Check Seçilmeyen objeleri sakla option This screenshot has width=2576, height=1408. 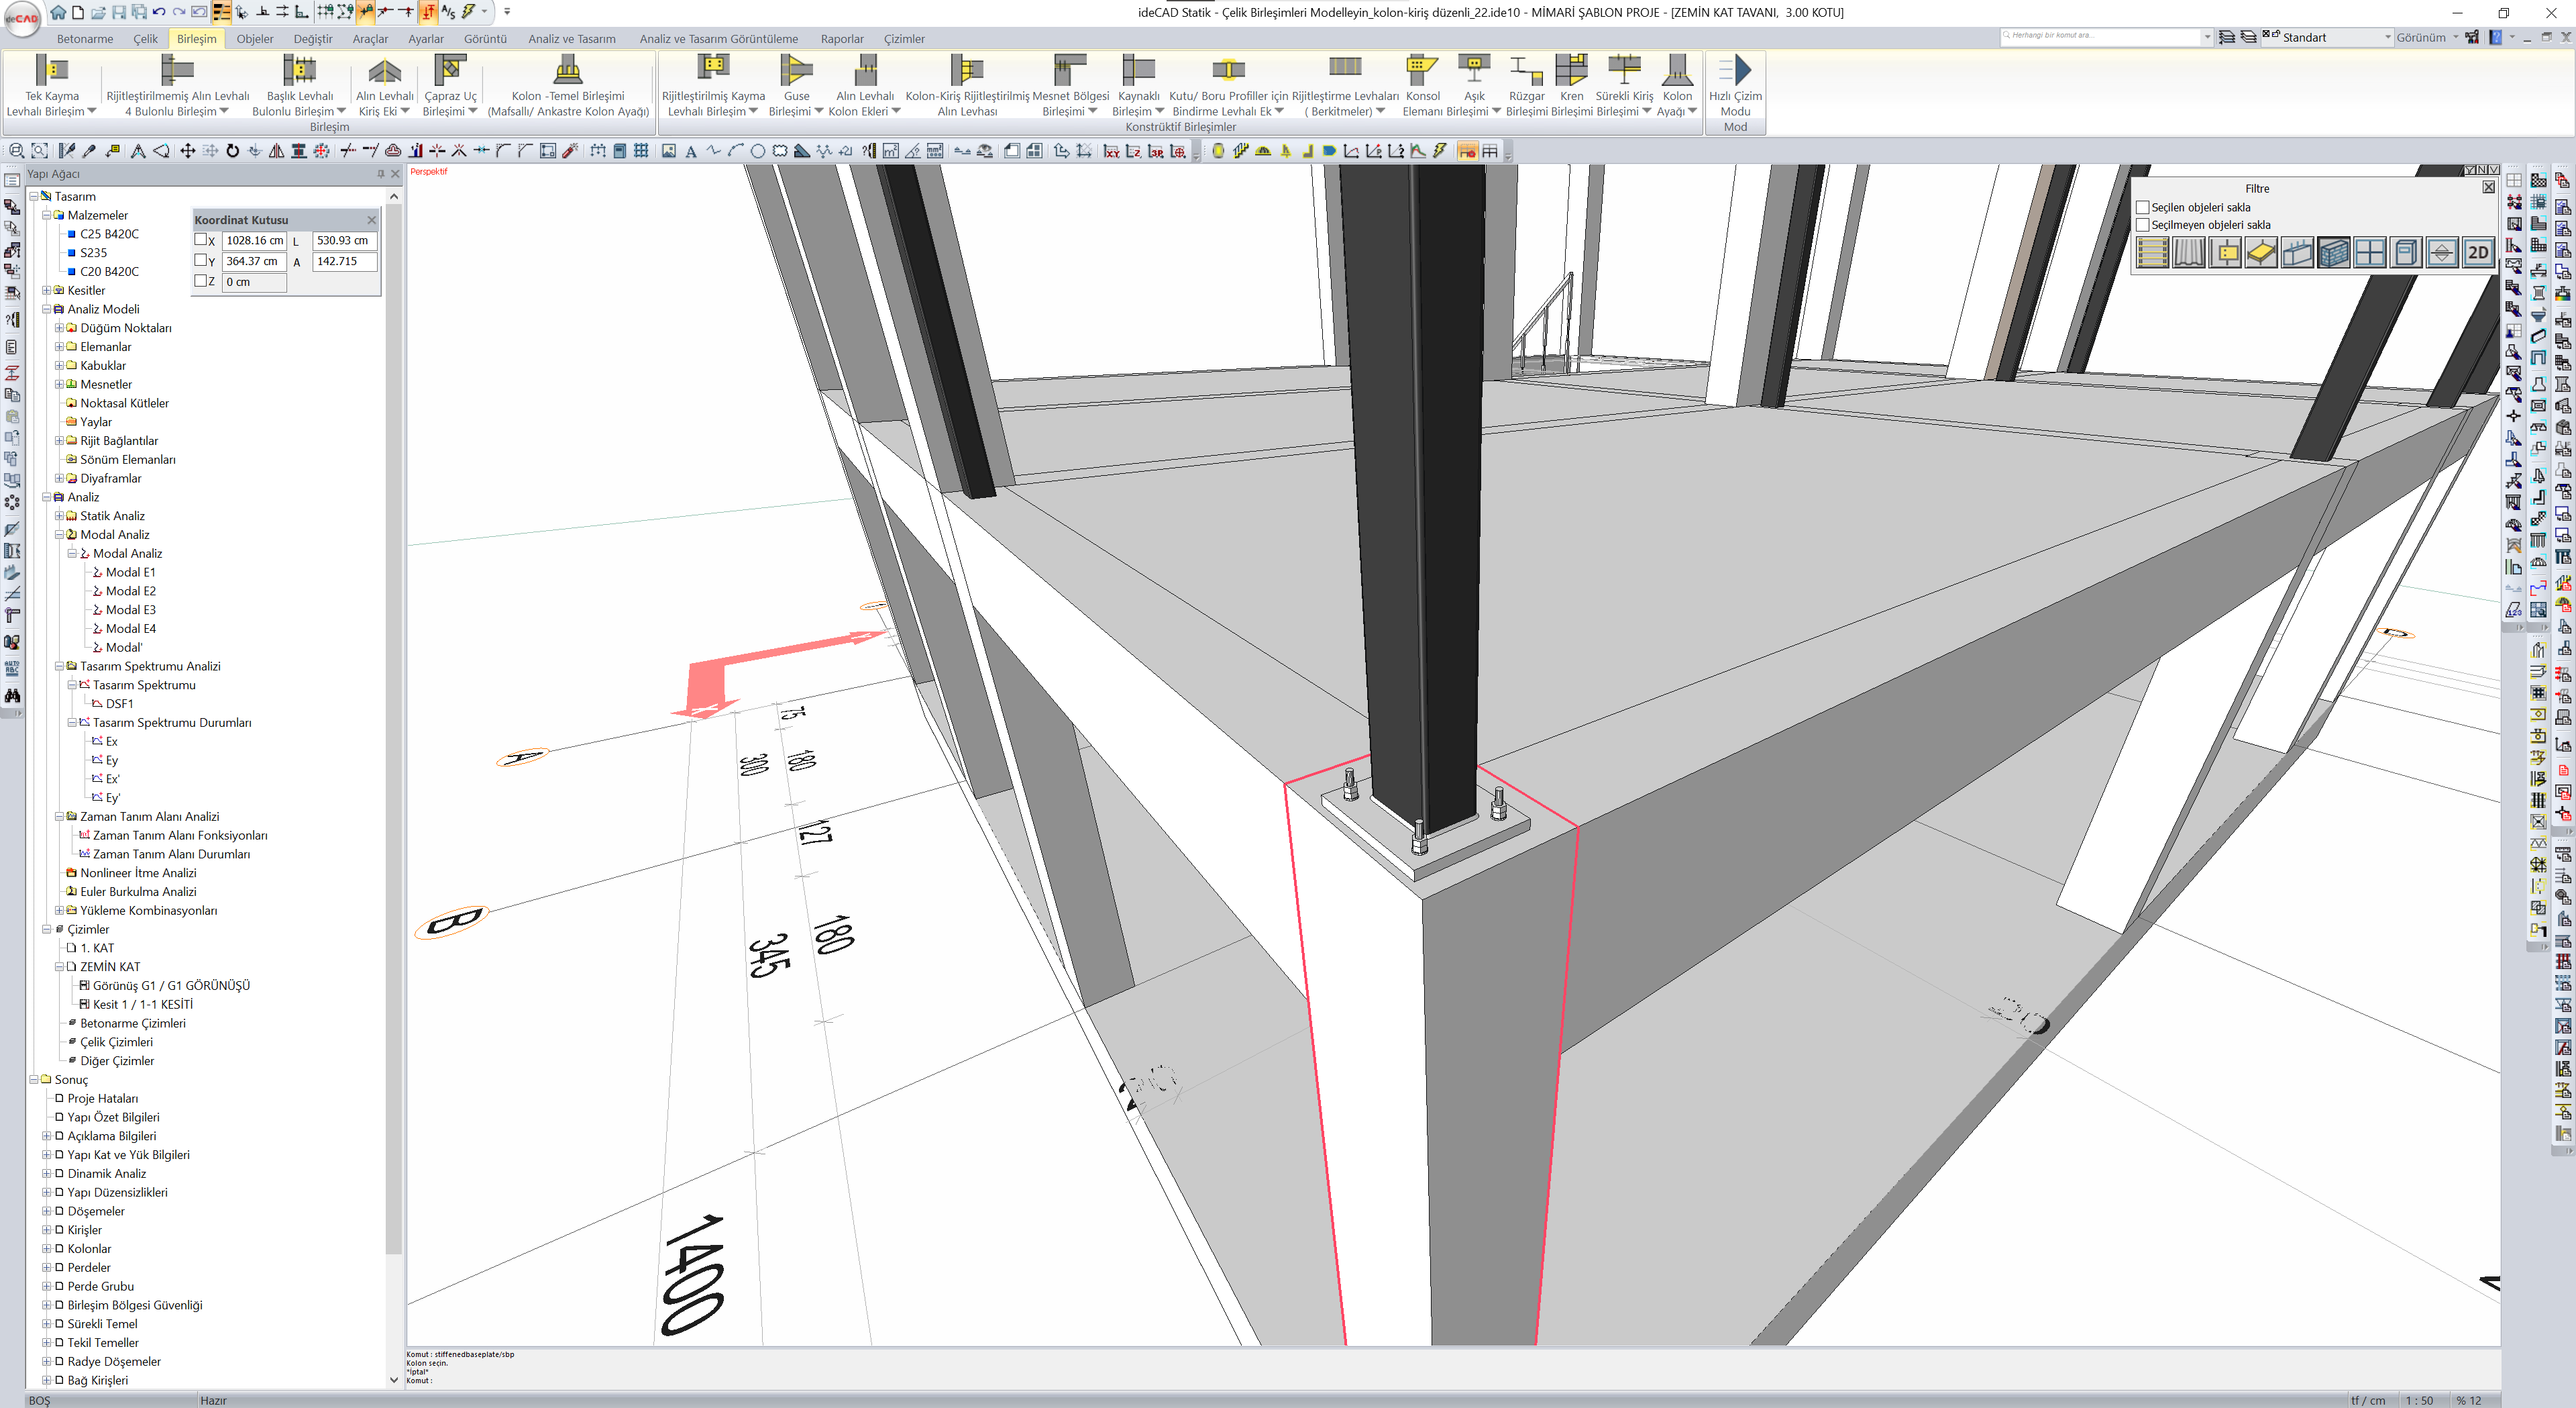tap(2143, 225)
